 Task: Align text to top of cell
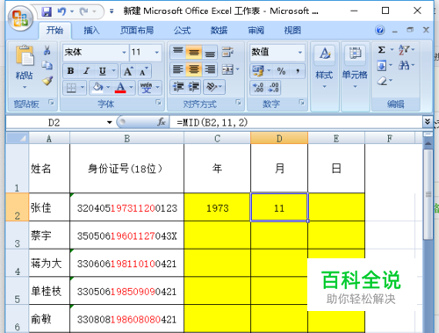[x=177, y=52]
